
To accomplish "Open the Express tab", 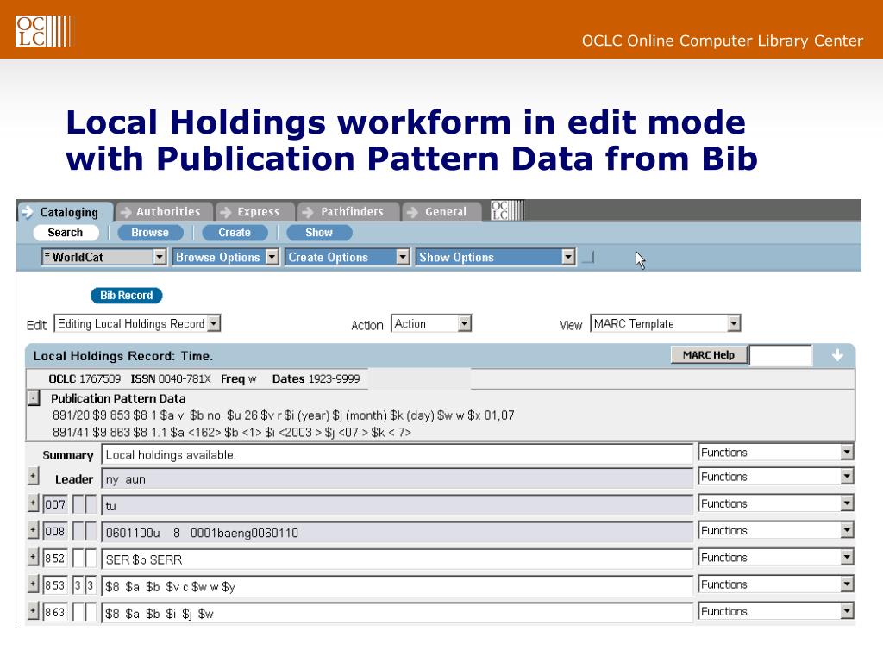I will pyautogui.click(x=254, y=212).
